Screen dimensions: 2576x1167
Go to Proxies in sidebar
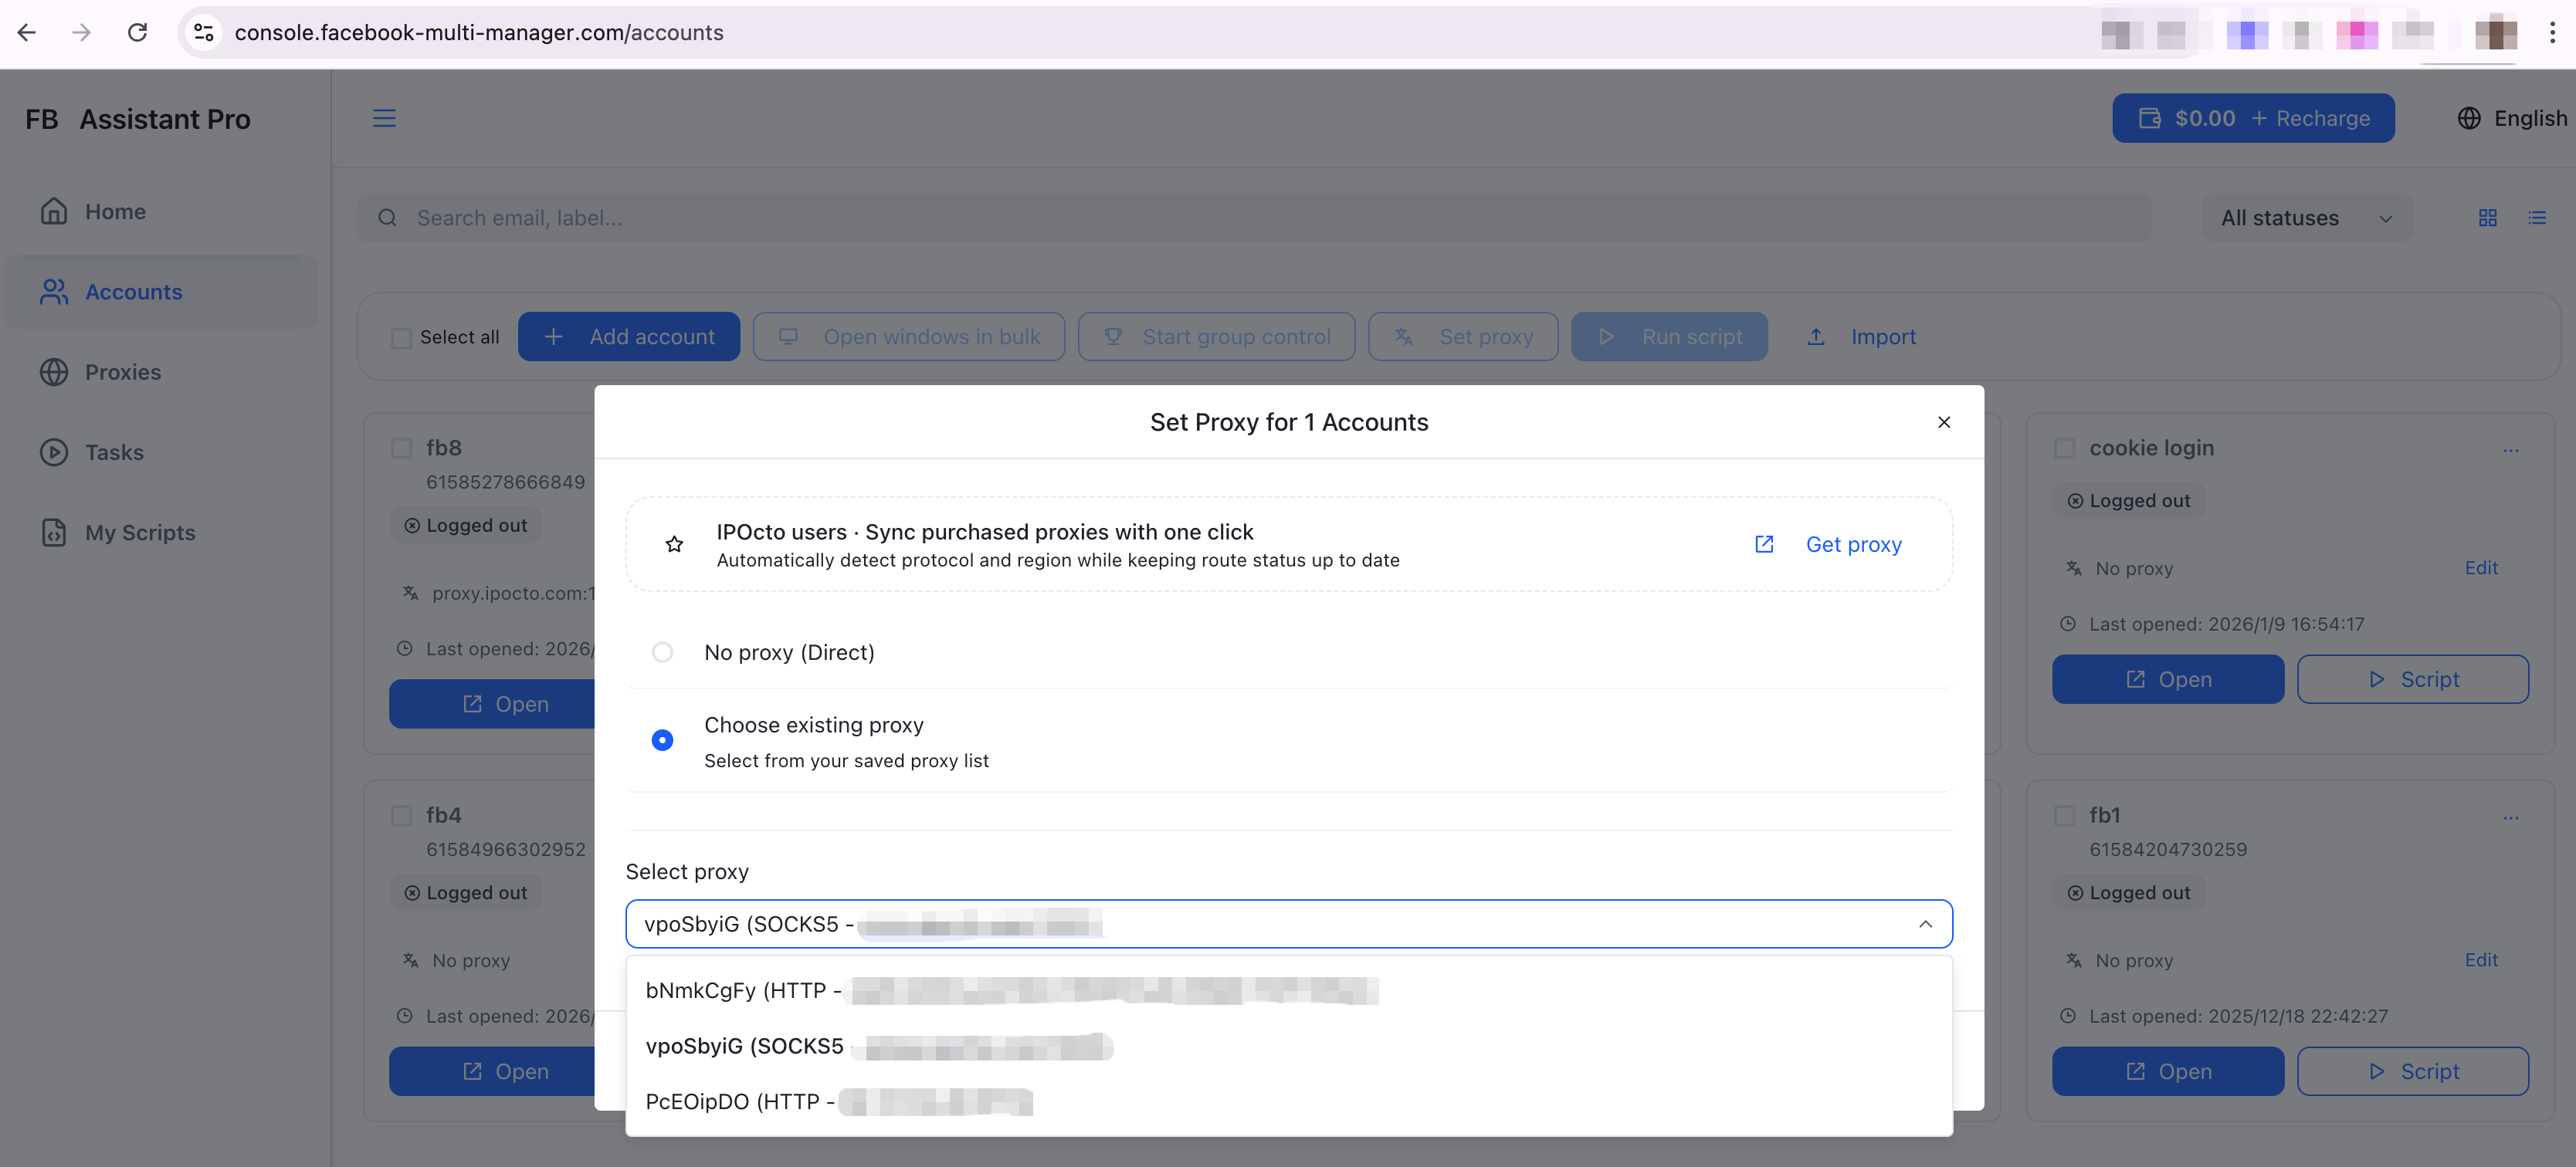[122, 372]
